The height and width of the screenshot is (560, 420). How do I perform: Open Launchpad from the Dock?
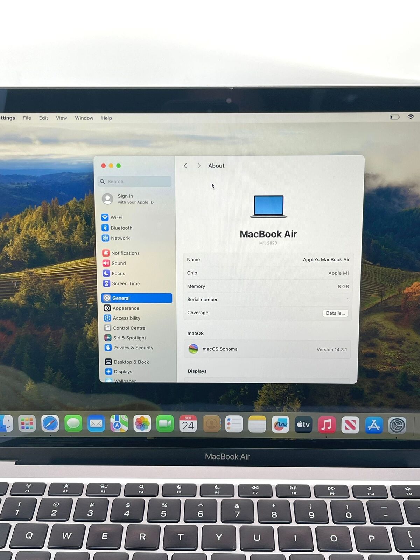tap(27, 424)
